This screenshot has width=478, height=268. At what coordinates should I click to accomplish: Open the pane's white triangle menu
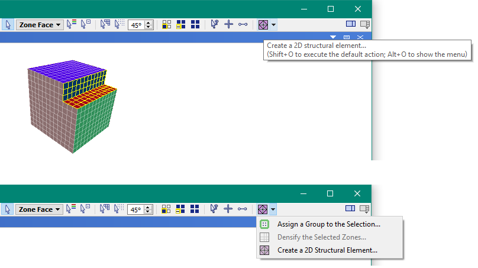pyautogui.click(x=333, y=37)
